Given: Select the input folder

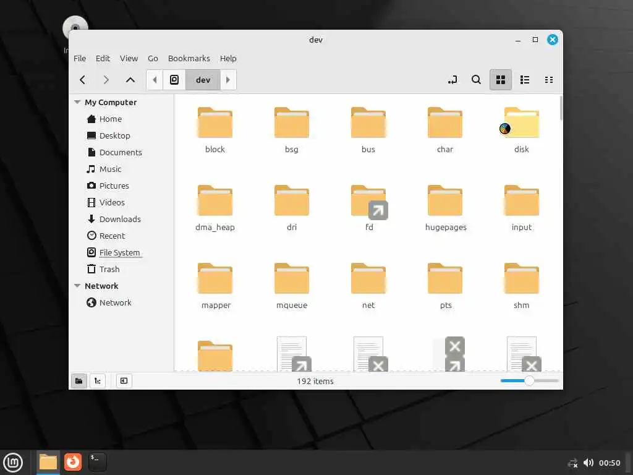Looking at the screenshot, I should tap(521, 208).
